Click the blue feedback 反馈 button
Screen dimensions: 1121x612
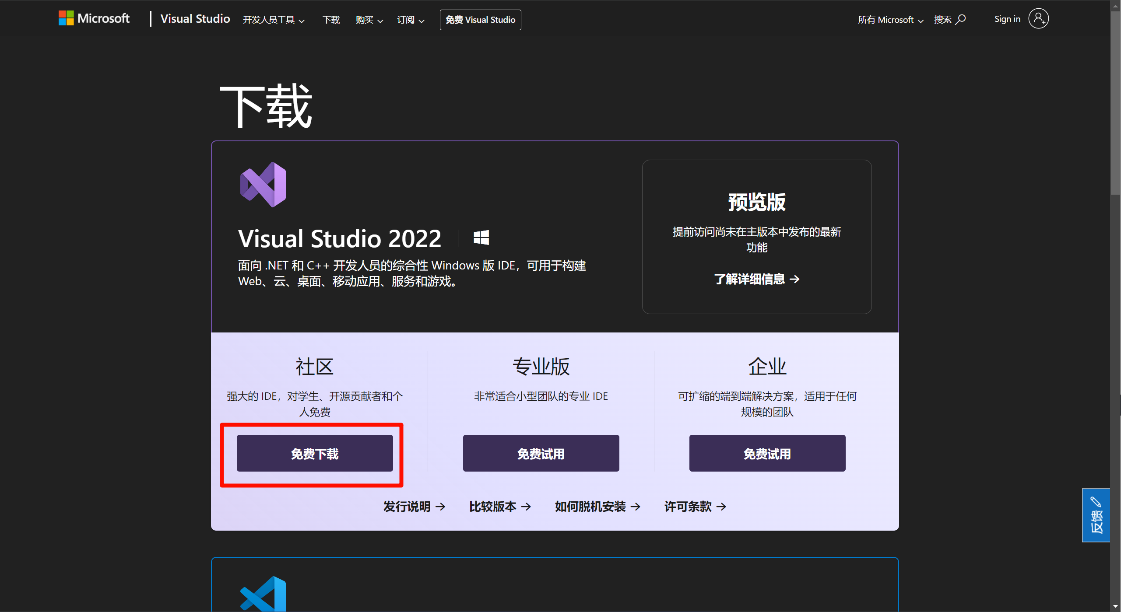click(1096, 515)
